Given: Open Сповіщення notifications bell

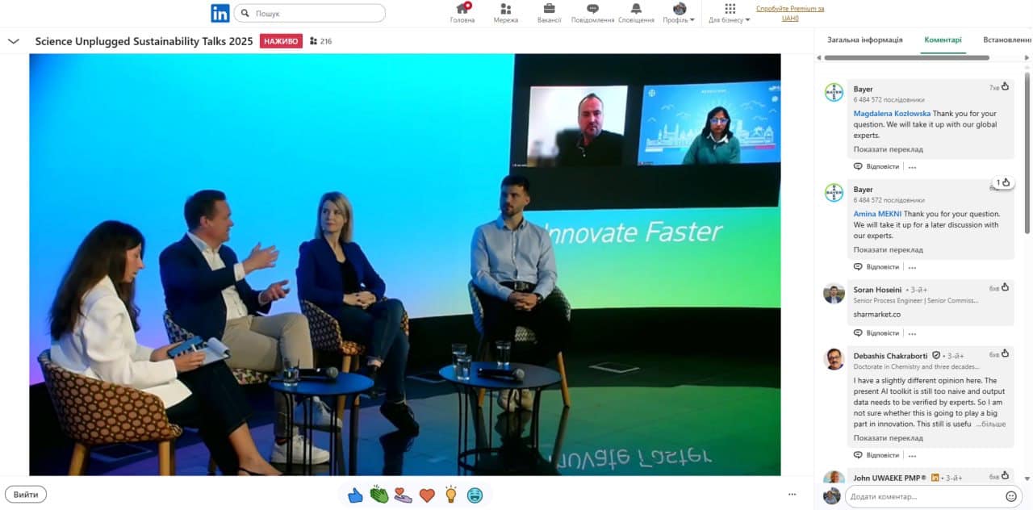Looking at the screenshot, I should point(636,10).
